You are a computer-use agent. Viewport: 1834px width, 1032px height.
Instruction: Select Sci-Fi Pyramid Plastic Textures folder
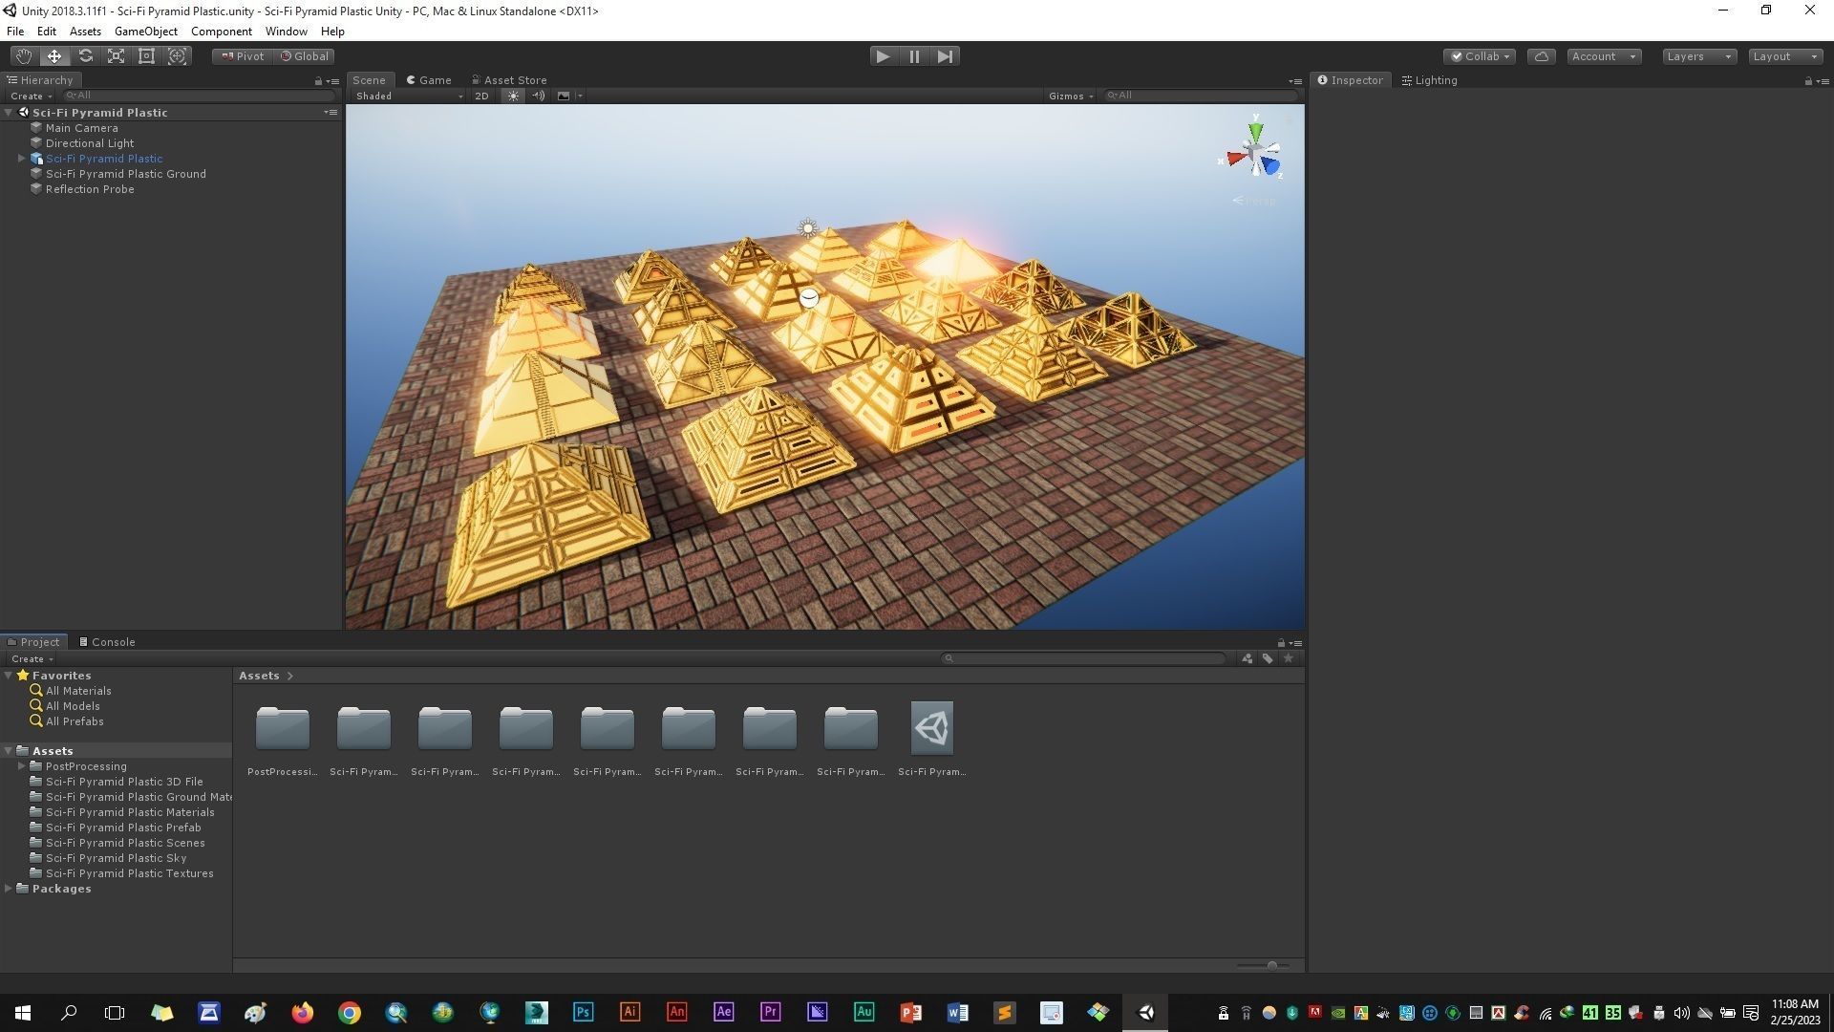pos(129,873)
